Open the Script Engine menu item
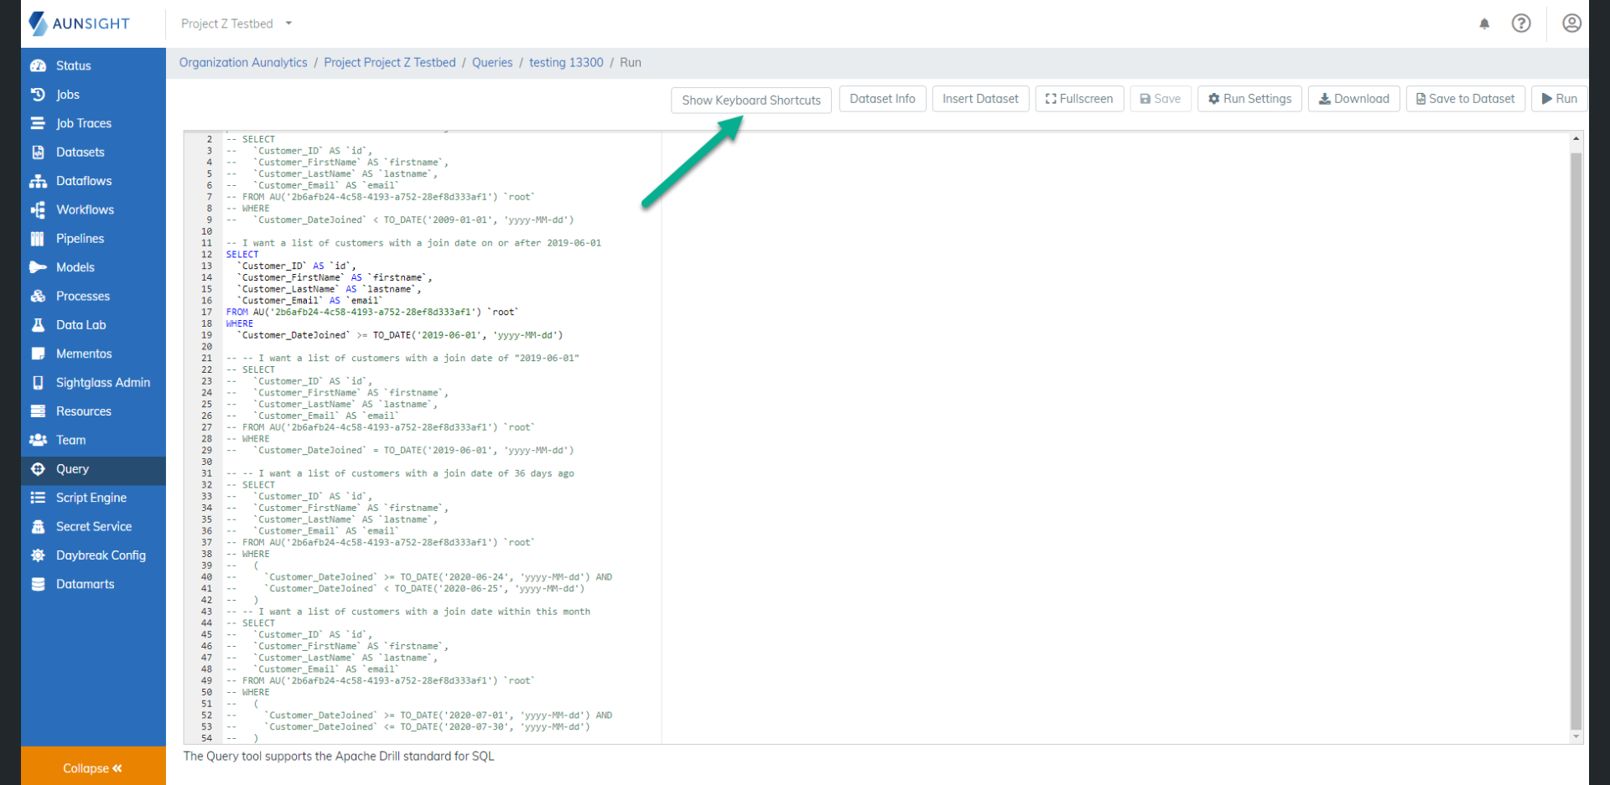 (x=91, y=498)
